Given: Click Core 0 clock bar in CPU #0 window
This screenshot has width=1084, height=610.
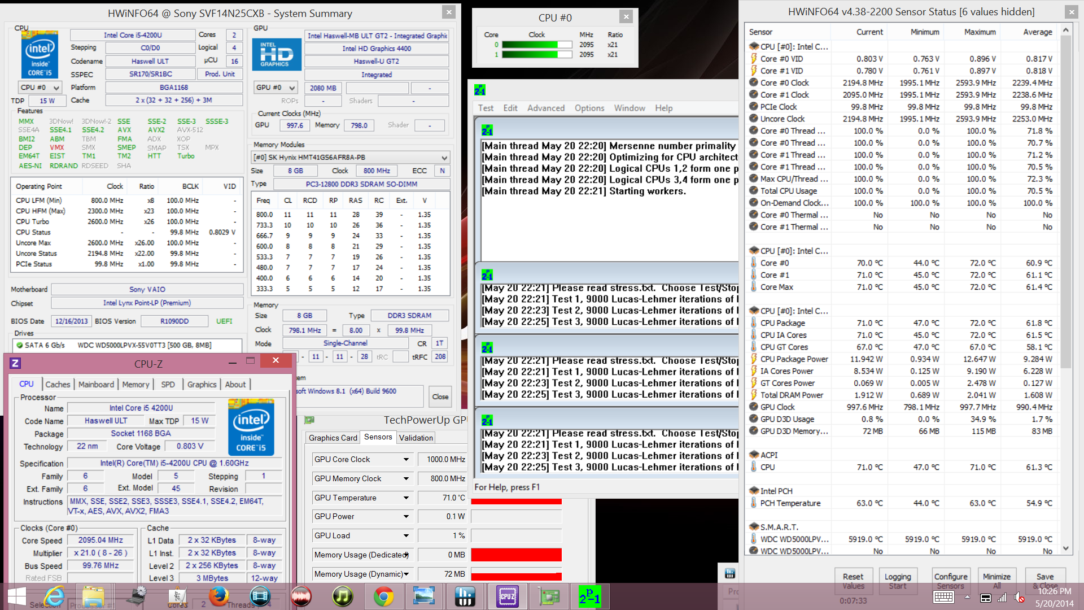Looking at the screenshot, I should [537, 45].
